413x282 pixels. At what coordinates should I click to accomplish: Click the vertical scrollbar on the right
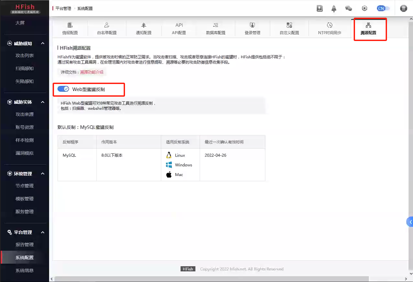click(411, 147)
